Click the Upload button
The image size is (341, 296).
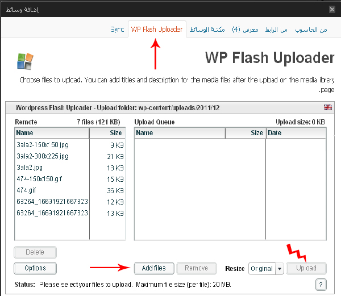click(306, 268)
